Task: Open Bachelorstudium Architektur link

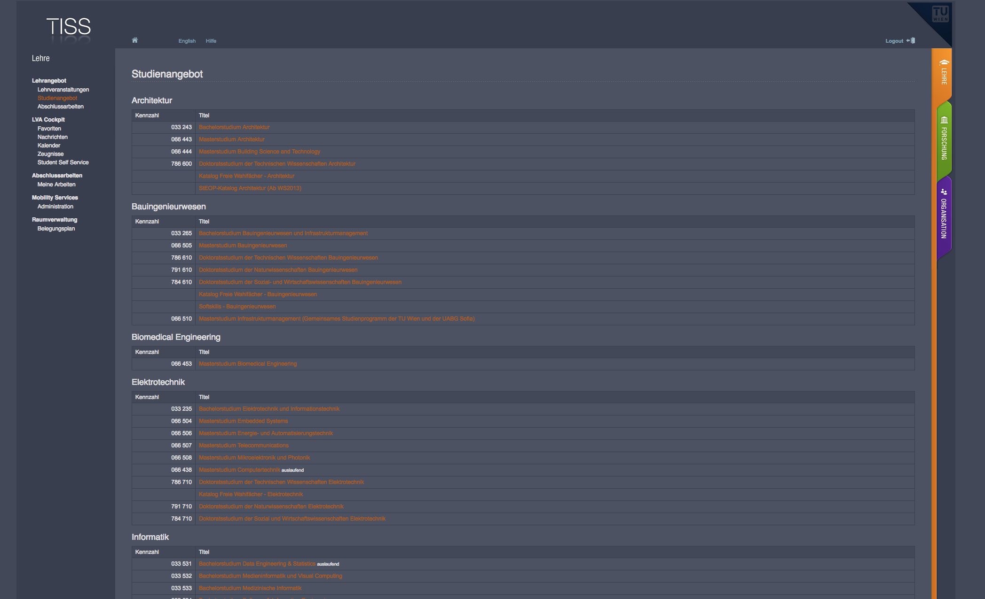Action: pyautogui.click(x=234, y=127)
